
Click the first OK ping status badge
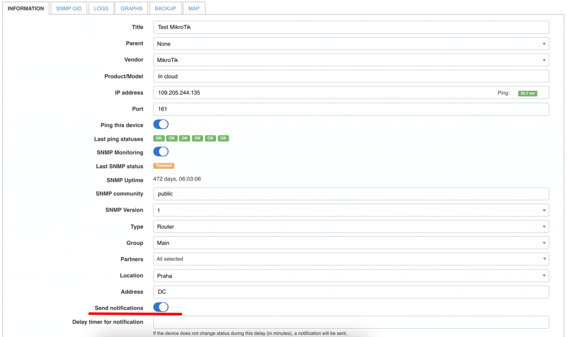tap(159, 138)
